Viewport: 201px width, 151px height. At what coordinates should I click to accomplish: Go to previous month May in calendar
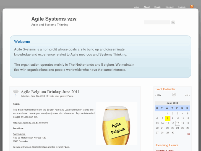158,95
